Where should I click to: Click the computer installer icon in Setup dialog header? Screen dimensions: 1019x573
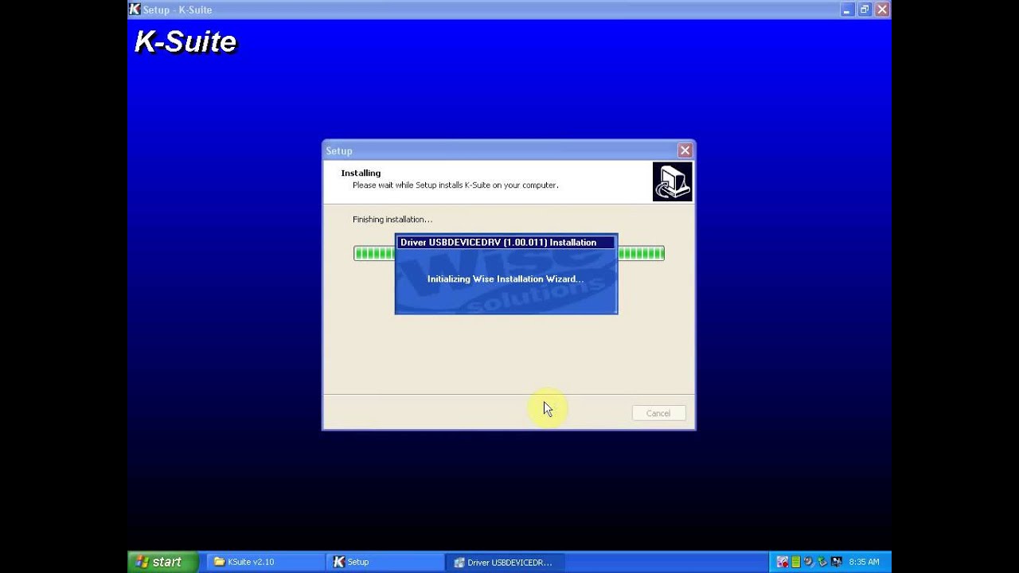click(672, 182)
